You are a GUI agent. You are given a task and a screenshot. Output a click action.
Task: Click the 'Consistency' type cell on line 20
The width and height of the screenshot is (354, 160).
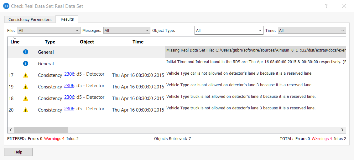coord(50,110)
